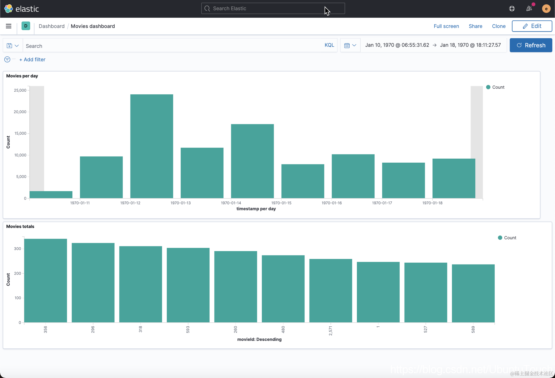Open the start date Jan 10 picker
The height and width of the screenshot is (378, 555).
coord(397,45)
